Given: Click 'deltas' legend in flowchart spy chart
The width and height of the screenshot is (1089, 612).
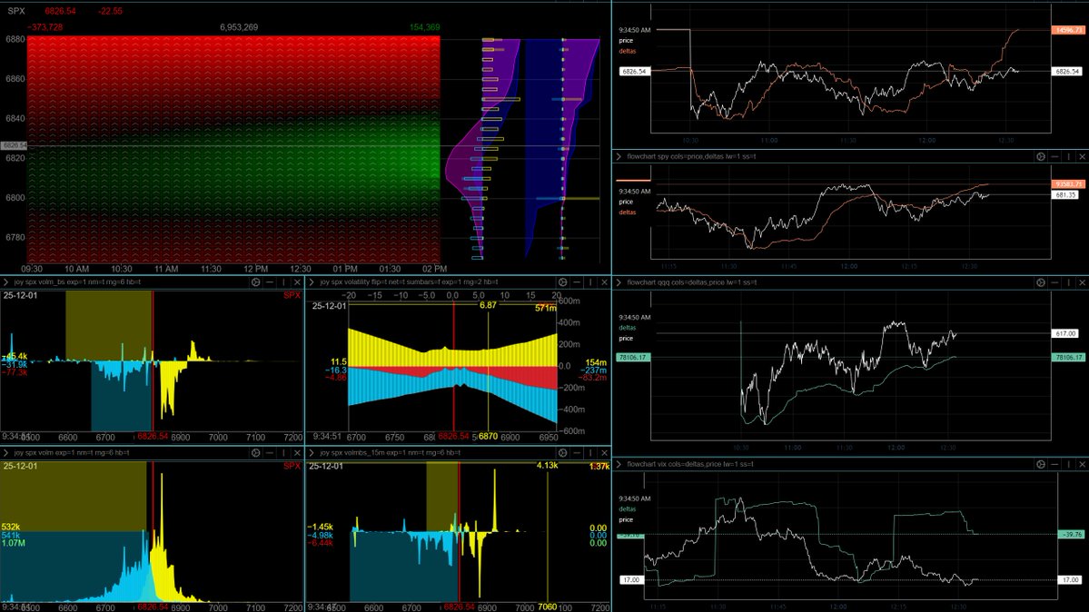Looking at the screenshot, I should pos(627,212).
